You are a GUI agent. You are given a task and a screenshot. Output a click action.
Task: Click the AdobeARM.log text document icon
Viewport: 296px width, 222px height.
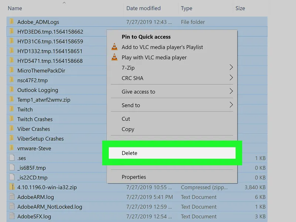[x=12, y=197]
